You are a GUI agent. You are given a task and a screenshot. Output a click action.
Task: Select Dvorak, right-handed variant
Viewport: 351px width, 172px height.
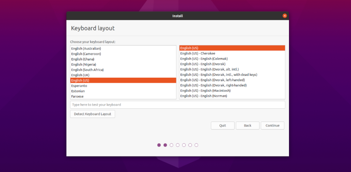point(232,85)
